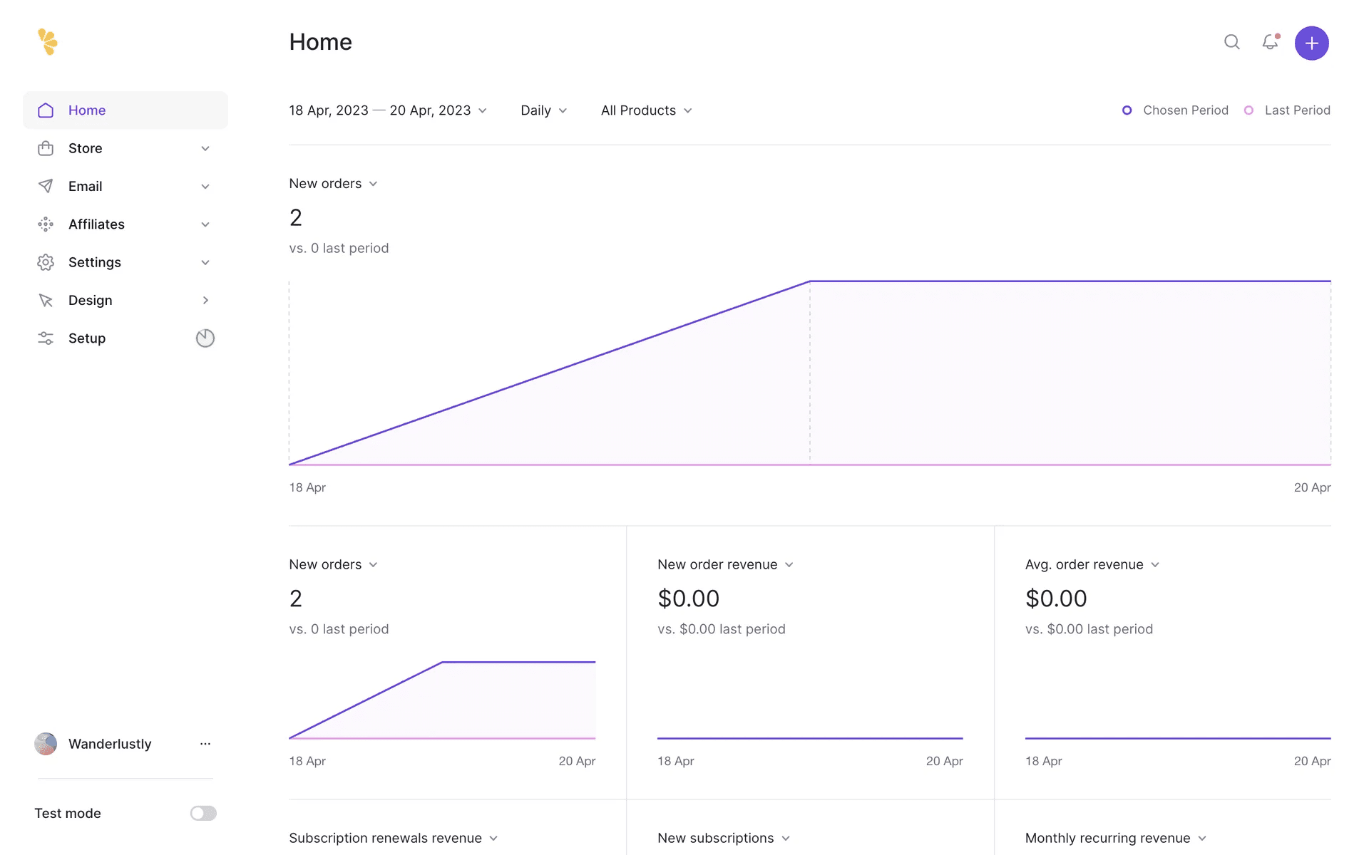Viewport: 1369px width, 855px height.
Task: Toggle Chosen Period legend marker
Action: (1127, 110)
